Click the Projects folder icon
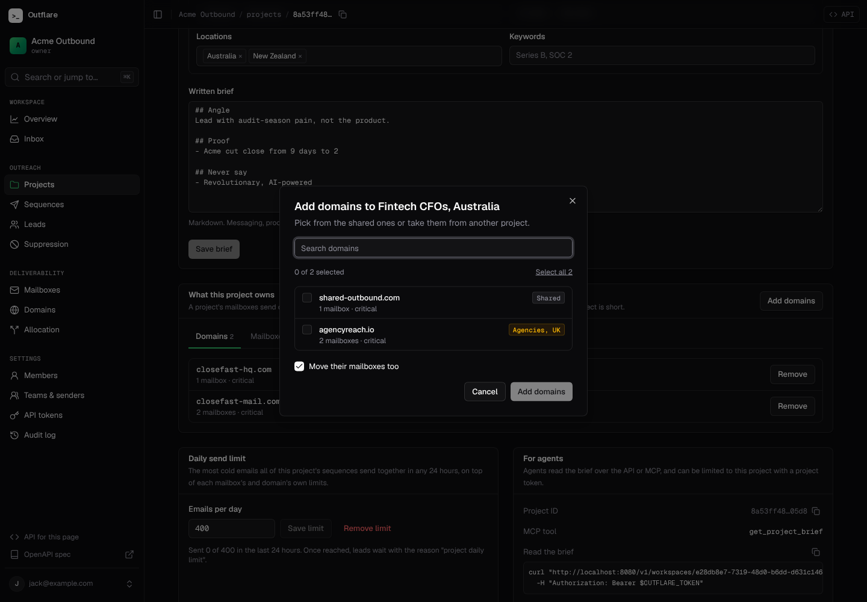The height and width of the screenshot is (602, 867). coord(14,185)
